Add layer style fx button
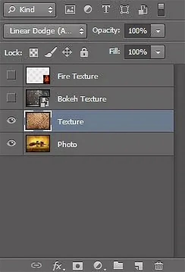This screenshot has width=185, height=272. click(x=58, y=266)
